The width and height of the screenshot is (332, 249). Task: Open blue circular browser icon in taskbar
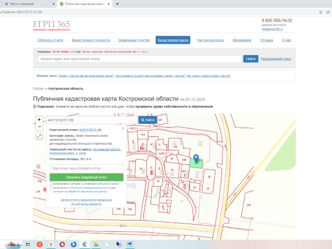74,244
